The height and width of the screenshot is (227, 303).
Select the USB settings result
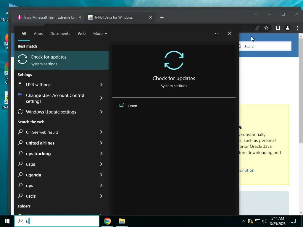(62, 85)
